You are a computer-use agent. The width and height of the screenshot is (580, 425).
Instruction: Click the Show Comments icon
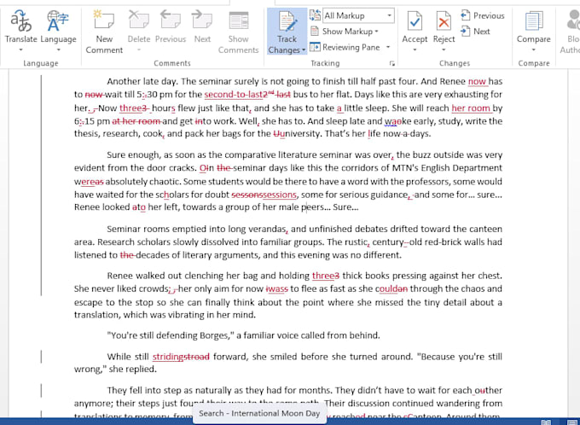tap(238, 20)
